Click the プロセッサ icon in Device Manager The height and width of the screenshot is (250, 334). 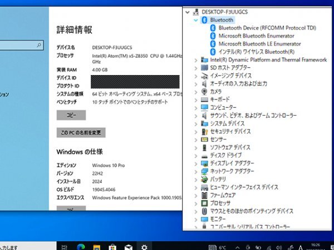pyautogui.click(x=204, y=203)
